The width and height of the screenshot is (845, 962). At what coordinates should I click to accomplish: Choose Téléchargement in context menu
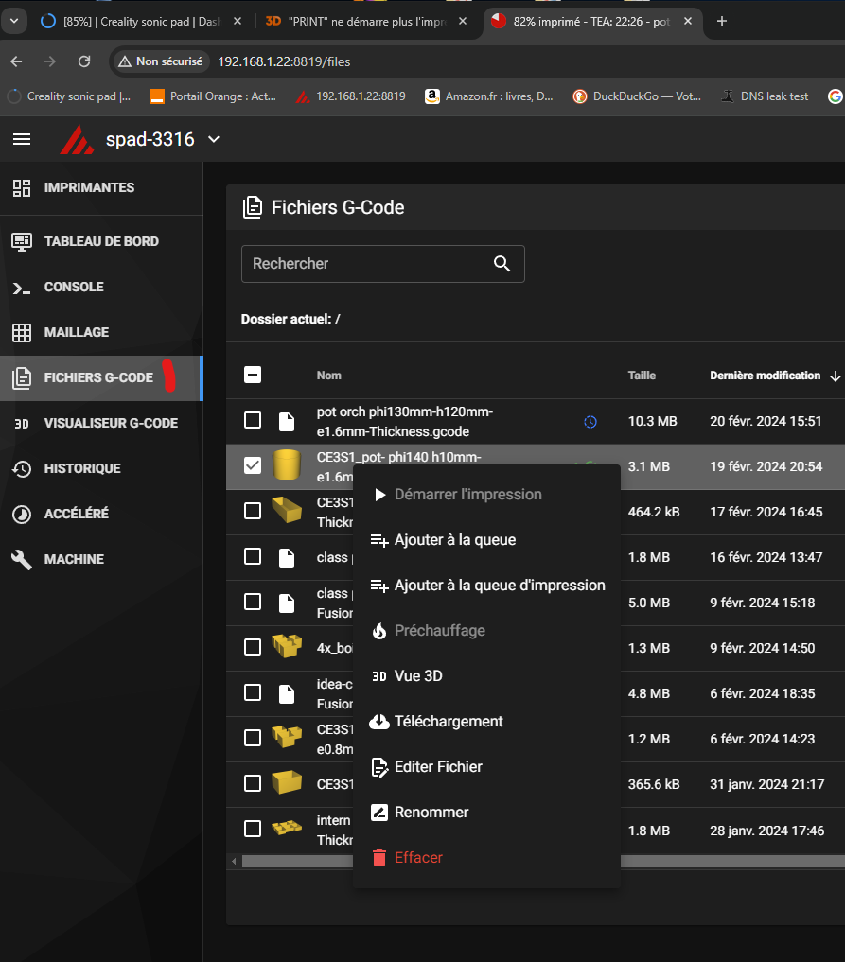pos(486,722)
